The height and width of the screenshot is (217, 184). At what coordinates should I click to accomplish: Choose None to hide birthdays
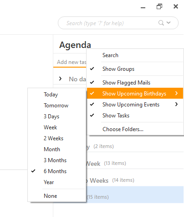57,196
